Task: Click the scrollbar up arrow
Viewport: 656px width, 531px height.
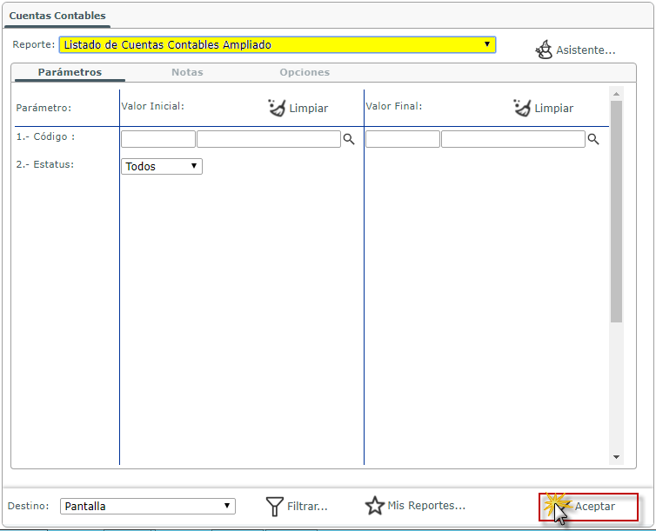Action: tap(616, 94)
